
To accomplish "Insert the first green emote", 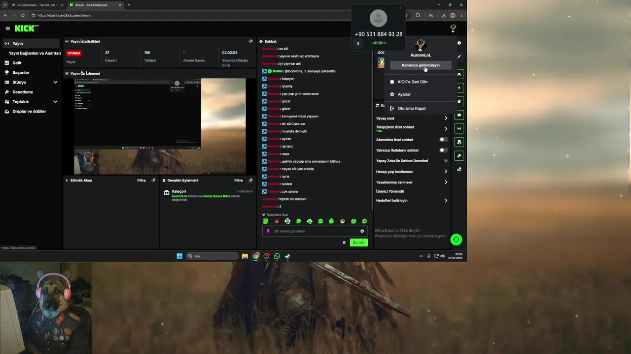I will tap(266, 221).
